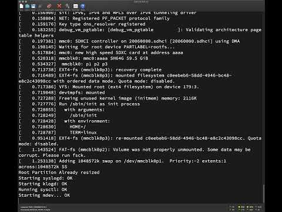Click 'new high speed SDXC card' line
Viewport: 282px width, 212px height.
[x=101, y=53]
